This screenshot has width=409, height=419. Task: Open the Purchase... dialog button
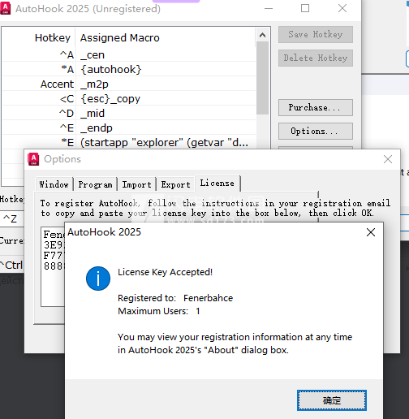[x=316, y=107]
